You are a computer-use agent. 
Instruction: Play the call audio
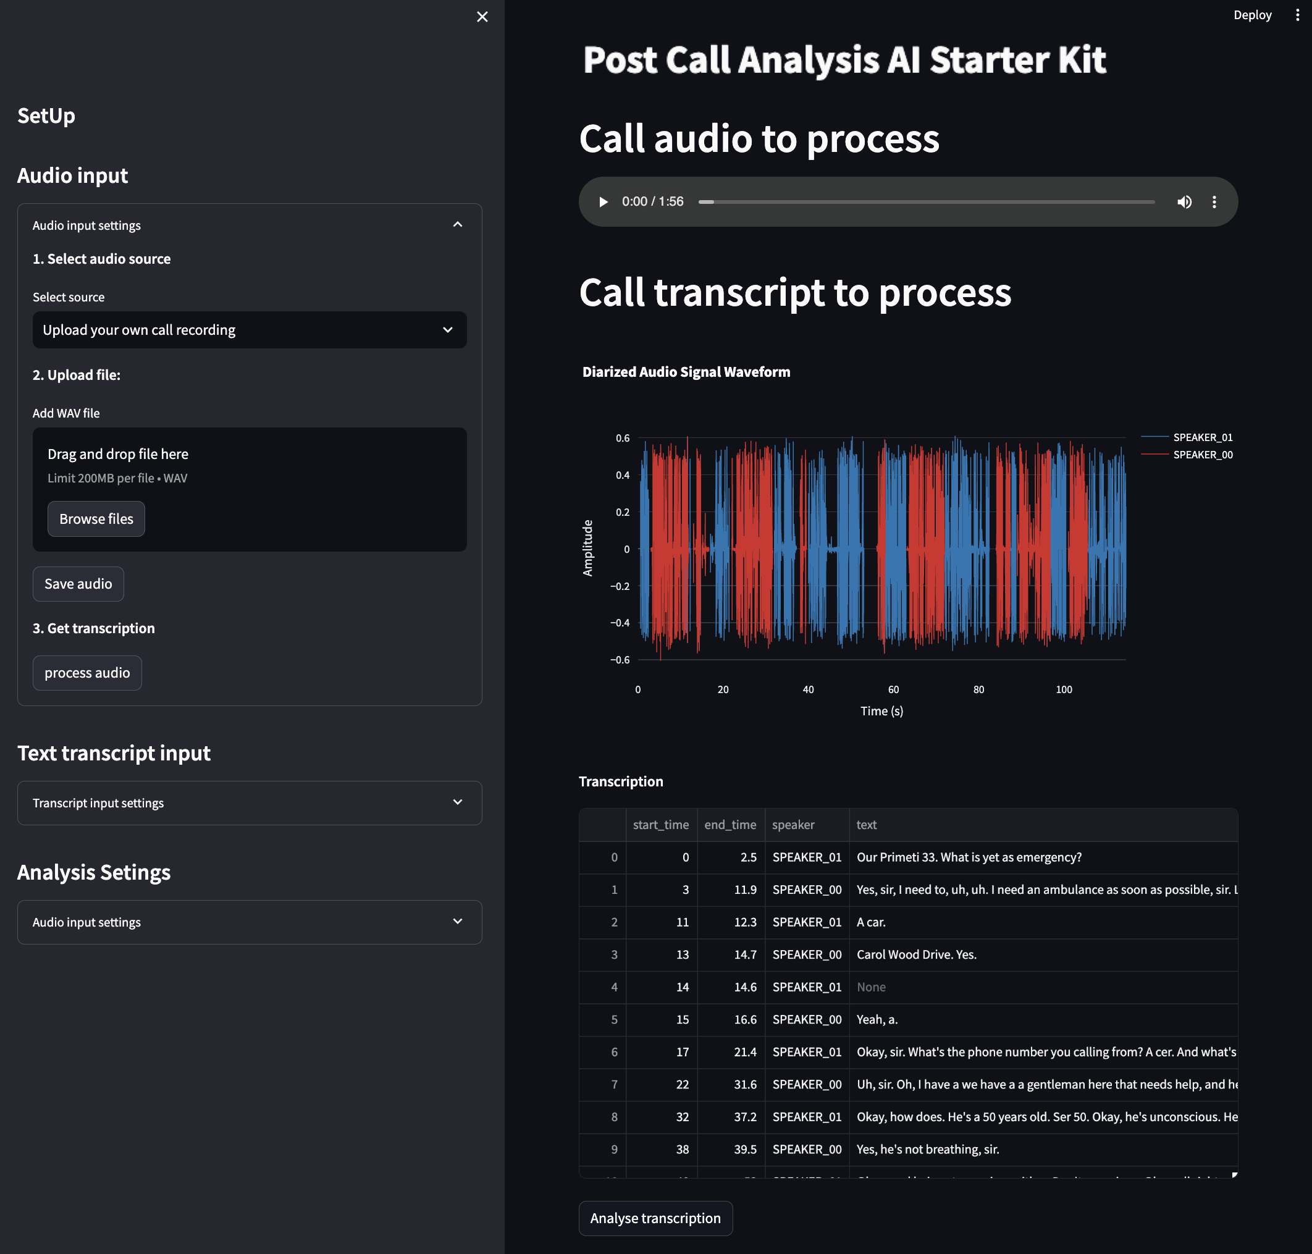[x=603, y=202]
